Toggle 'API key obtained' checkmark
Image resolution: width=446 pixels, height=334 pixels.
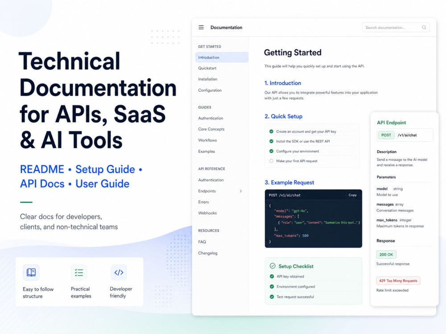click(x=272, y=277)
